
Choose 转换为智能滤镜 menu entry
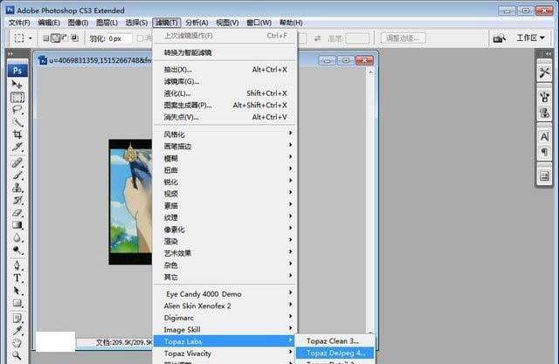(225, 52)
